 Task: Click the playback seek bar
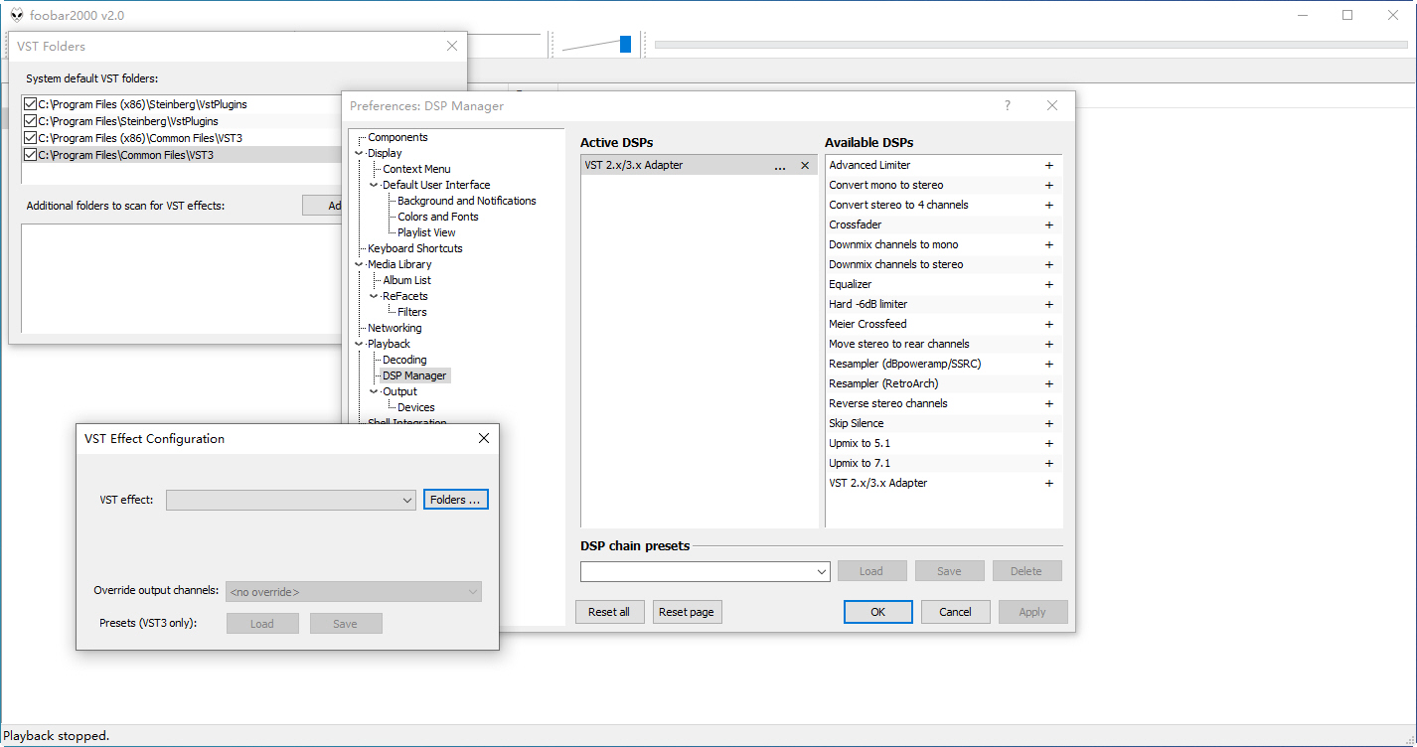coord(1031,44)
